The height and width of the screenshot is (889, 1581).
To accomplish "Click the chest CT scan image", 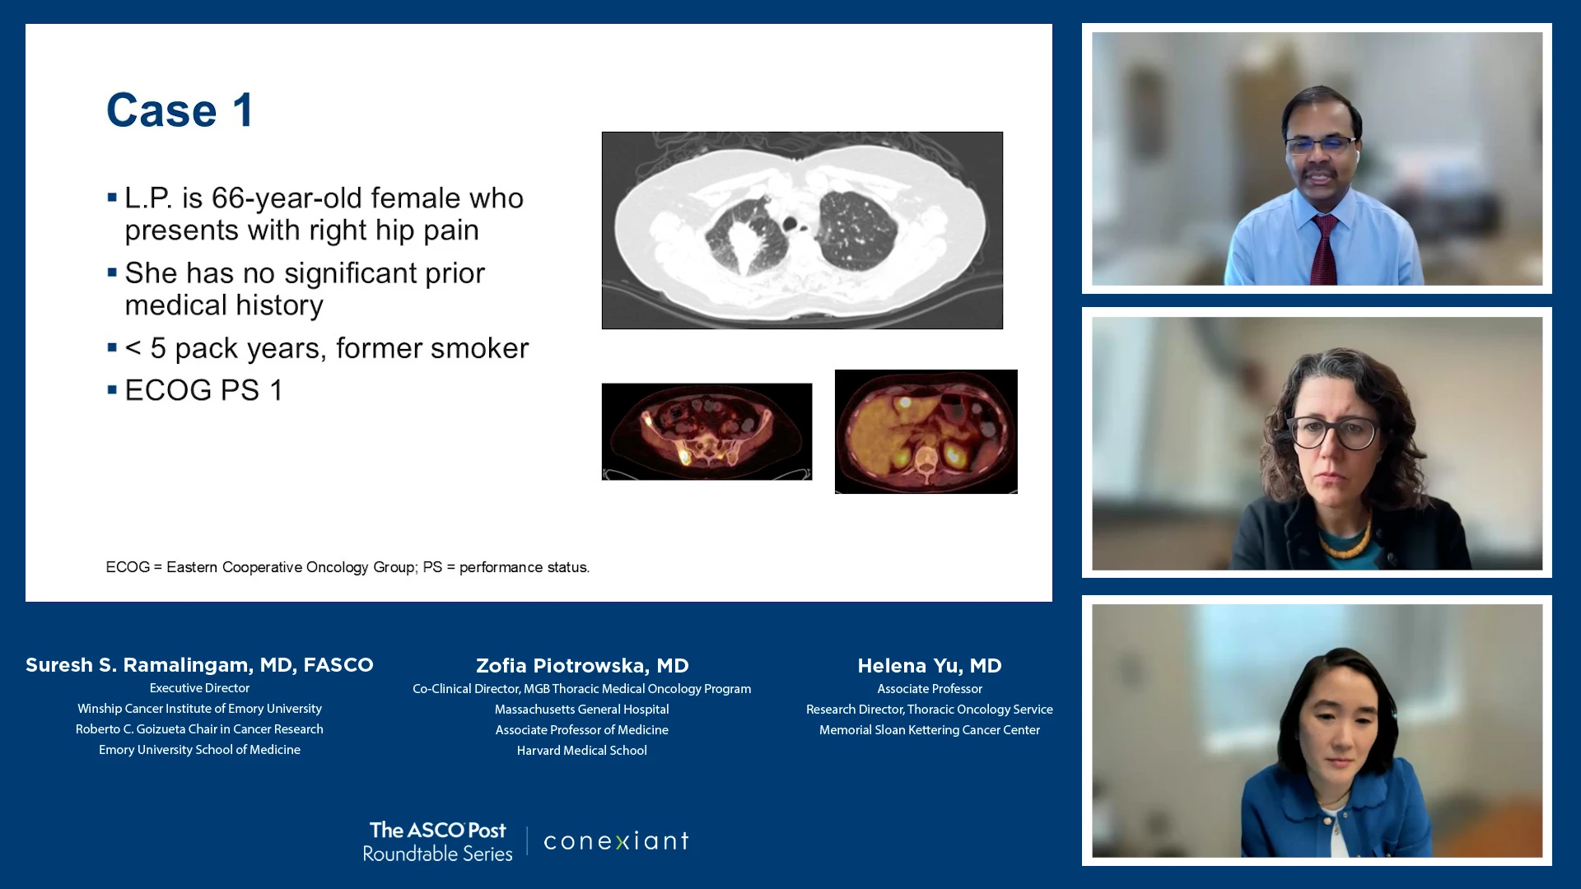I will point(802,230).
